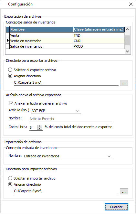Click the concepts table scrollbar thumb
This screenshot has width=136, height=214.
(127, 40)
